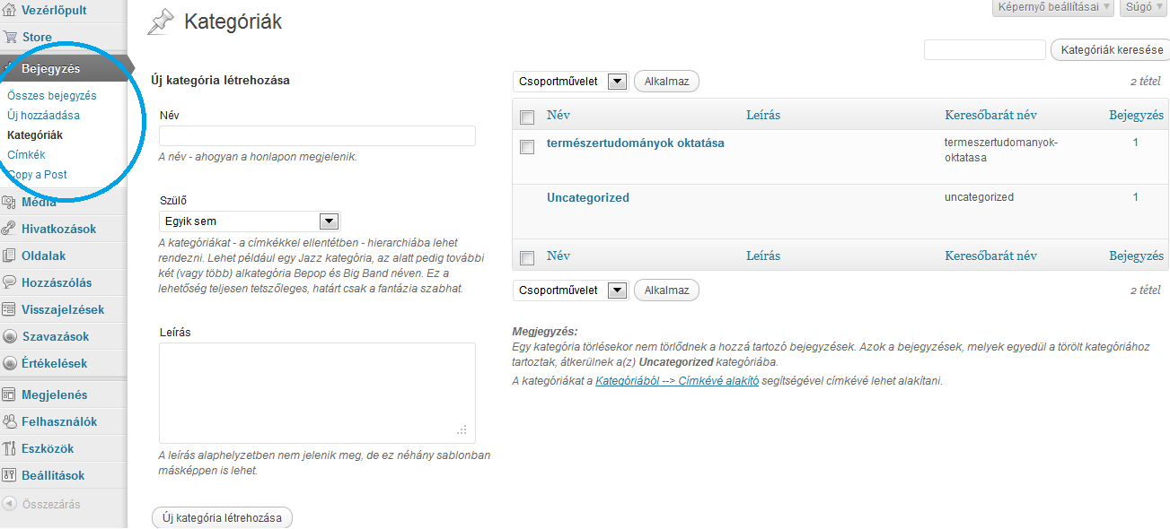Viewport: 1170px width, 529px height.
Task: Click the Felhasználók users icon
Action: [x=10, y=421]
